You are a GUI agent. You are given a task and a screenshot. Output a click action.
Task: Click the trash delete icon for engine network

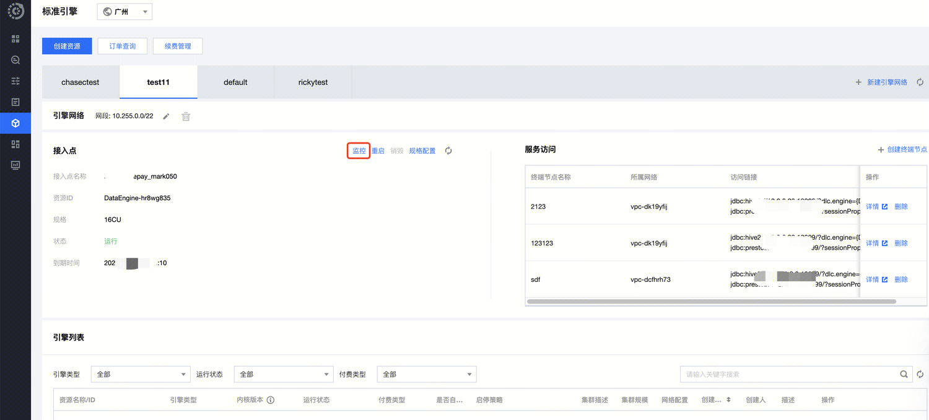tap(186, 116)
